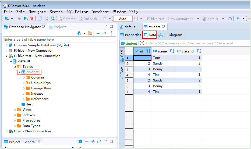
Task: Select the Data Types folder
Action: click(31, 126)
